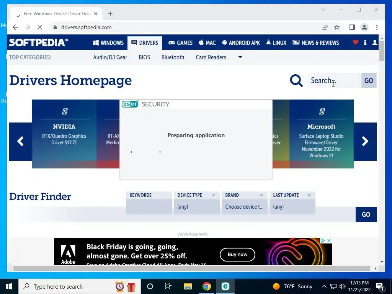Show next carousel slide

[x=365, y=141]
